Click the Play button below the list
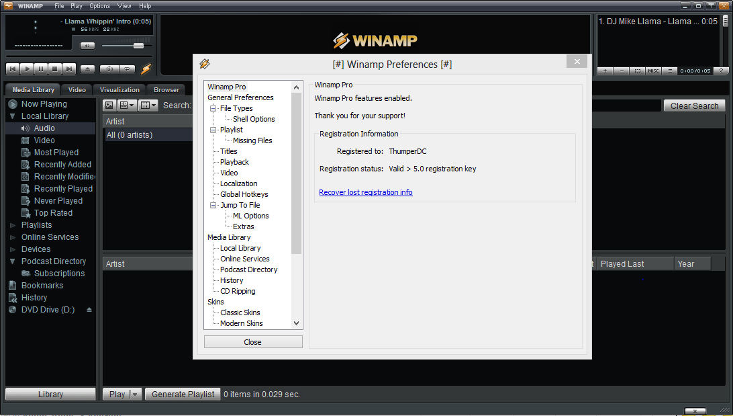 coord(117,394)
